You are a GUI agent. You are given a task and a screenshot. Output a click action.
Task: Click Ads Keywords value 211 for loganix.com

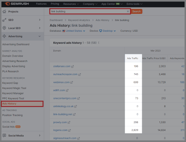coord(182,130)
